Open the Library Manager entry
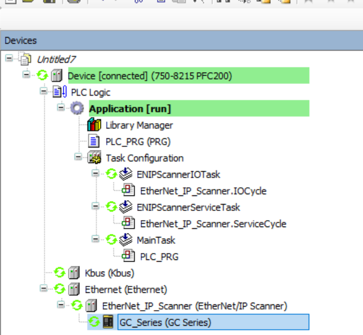This screenshot has height=335, width=363. click(139, 125)
